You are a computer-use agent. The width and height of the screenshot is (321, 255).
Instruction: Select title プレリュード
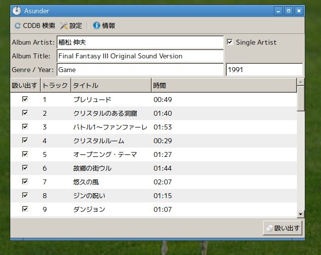92,100
